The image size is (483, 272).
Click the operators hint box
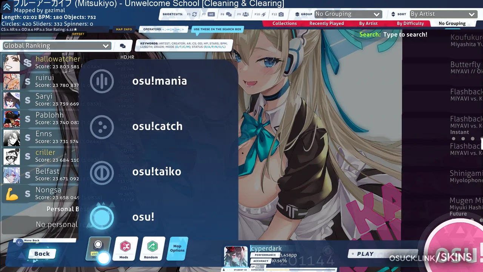pyautogui.click(x=163, y=29)
